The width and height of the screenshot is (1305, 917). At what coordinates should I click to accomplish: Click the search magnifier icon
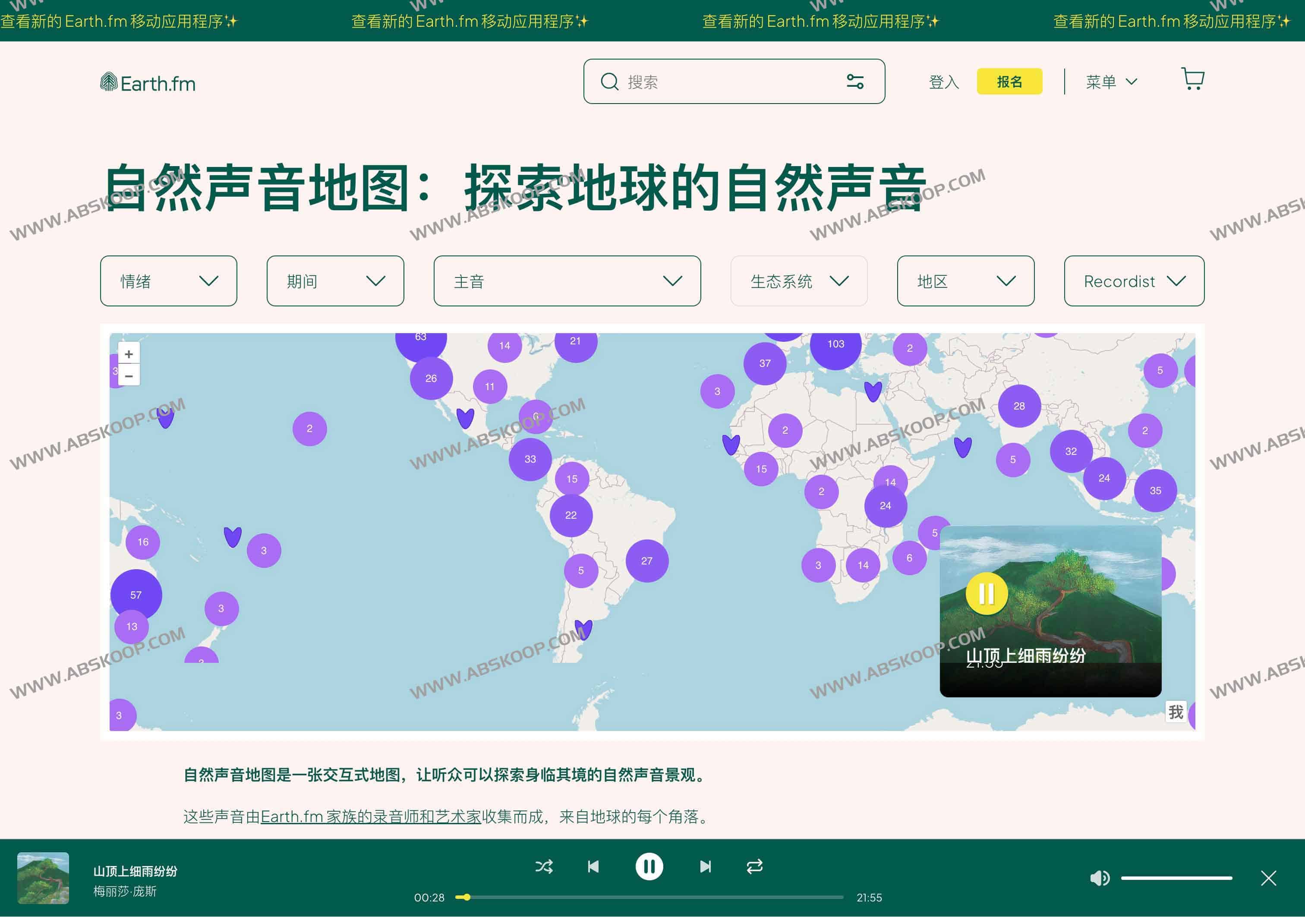pyautogui.click(x=609, y=82)
